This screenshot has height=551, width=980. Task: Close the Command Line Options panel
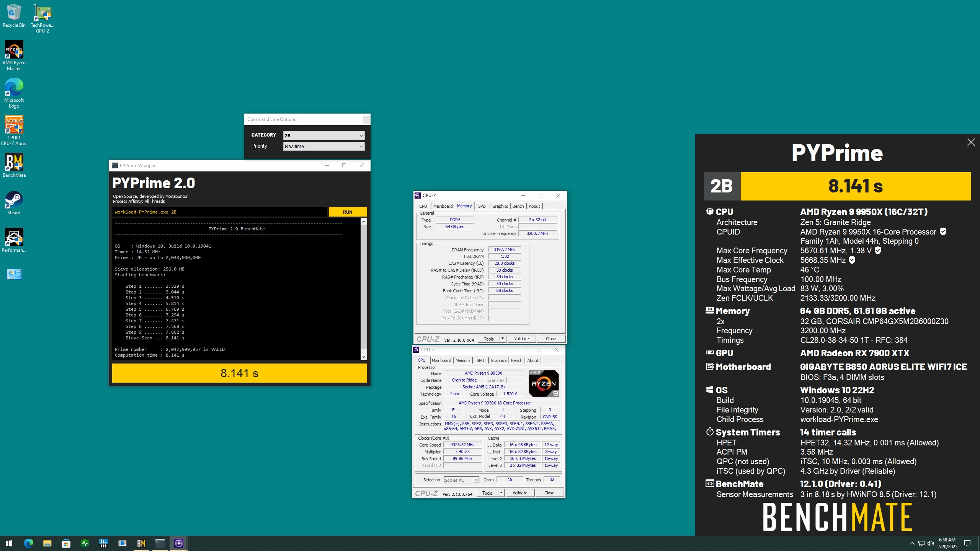click(x=366, y=119)
